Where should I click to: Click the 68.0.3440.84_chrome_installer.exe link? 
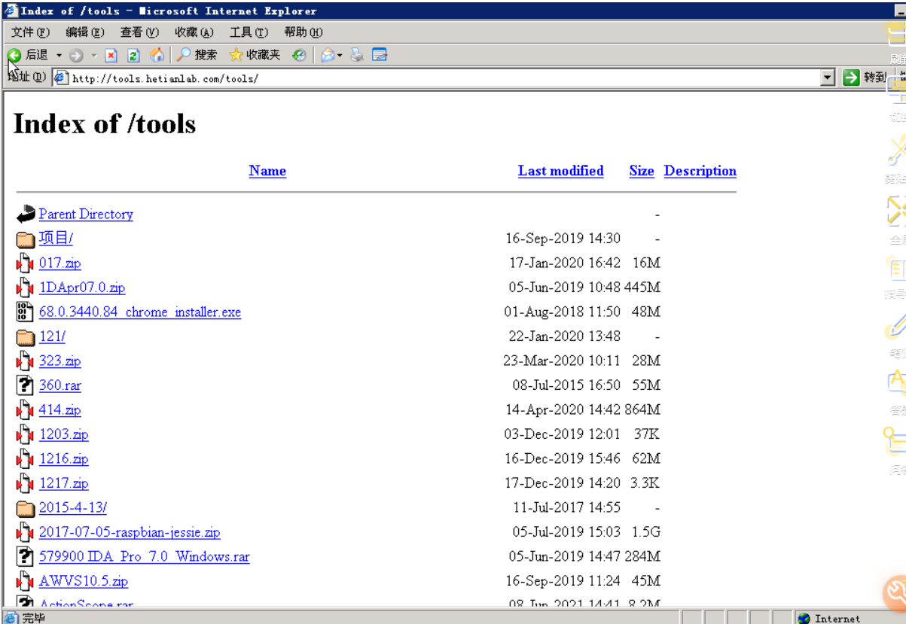[140, 312]
